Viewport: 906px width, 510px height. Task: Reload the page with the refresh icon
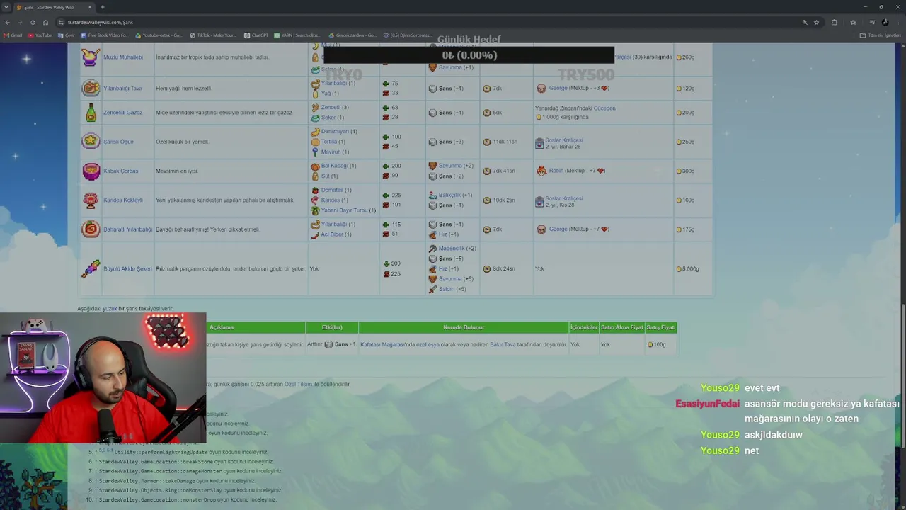(x=33, y=22)
